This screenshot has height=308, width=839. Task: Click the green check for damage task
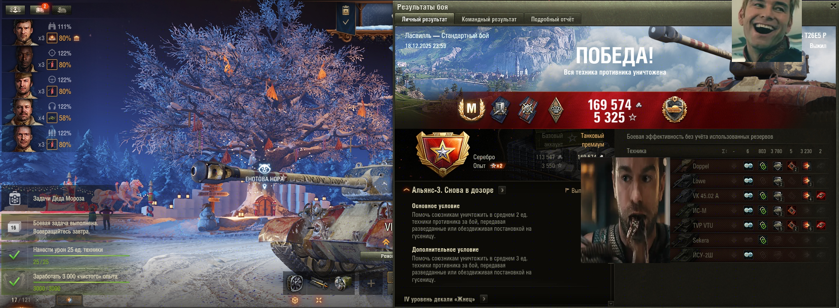pyautogui.click(x=14, y=255)
